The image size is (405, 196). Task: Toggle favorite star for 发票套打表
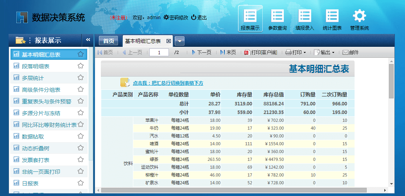(x=81, y=159)
